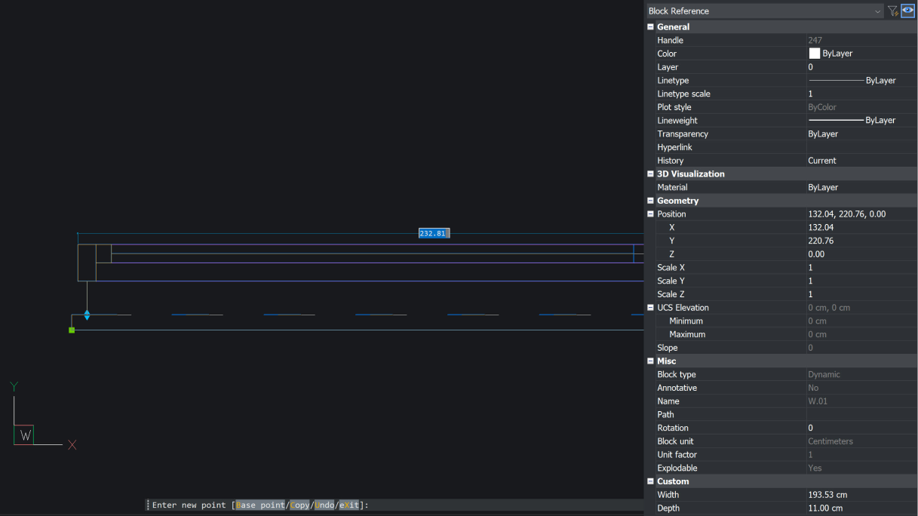Toggle the eye preview icon in properties header
The image size is (918, 516).
(x=907, y=11)
